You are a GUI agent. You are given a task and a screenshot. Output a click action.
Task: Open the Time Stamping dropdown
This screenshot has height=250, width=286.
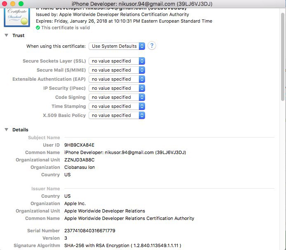117,106
